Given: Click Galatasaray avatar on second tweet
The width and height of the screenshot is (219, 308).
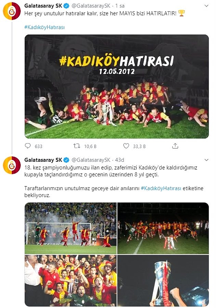Looking at the screenshot, I should pyautogui.click(x=12, y=165).
